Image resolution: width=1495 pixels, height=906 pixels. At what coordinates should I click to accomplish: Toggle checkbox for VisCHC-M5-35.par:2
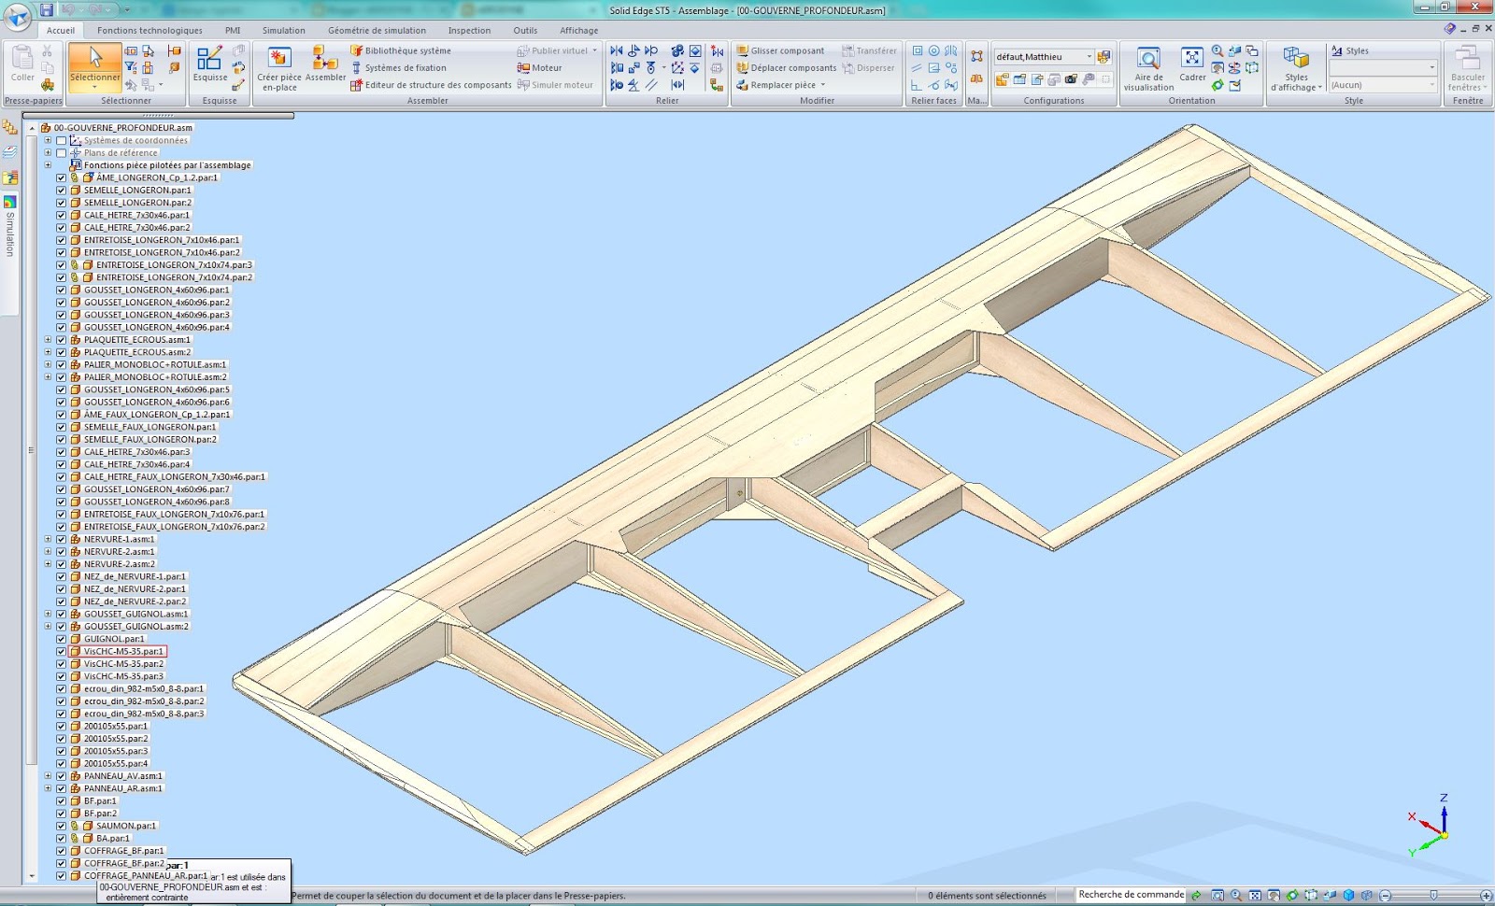[x=62, y=663]
